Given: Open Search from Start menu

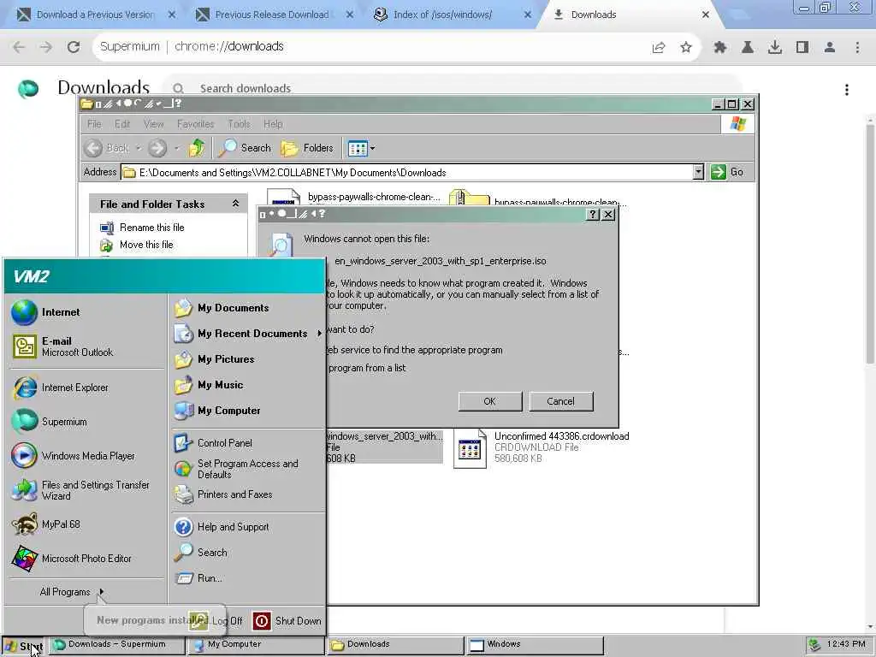Looking at the screenshot, I should pyautogui.click(x=201, y=553).
